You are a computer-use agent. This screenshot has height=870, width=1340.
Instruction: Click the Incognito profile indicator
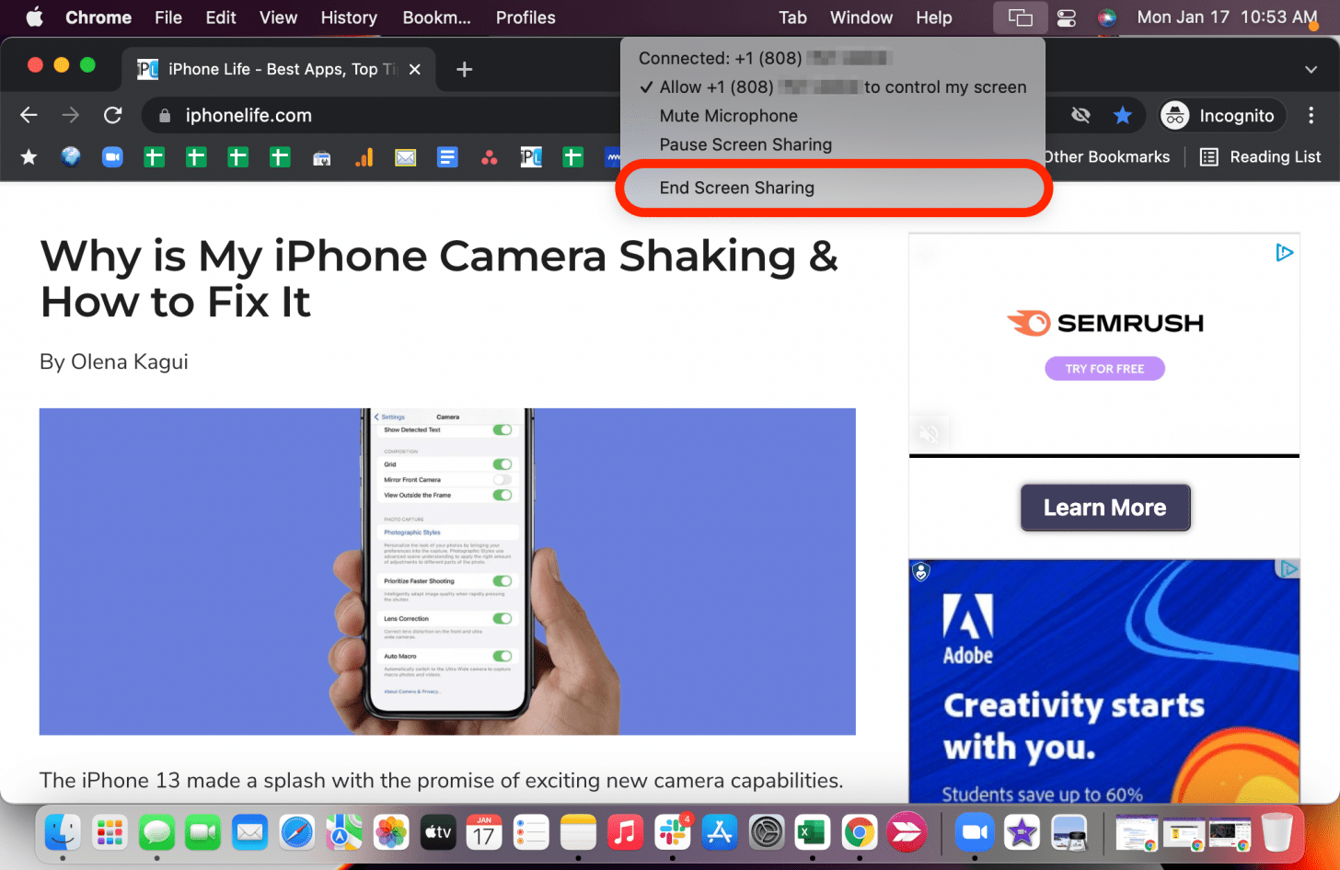(x=1220, y=115)
